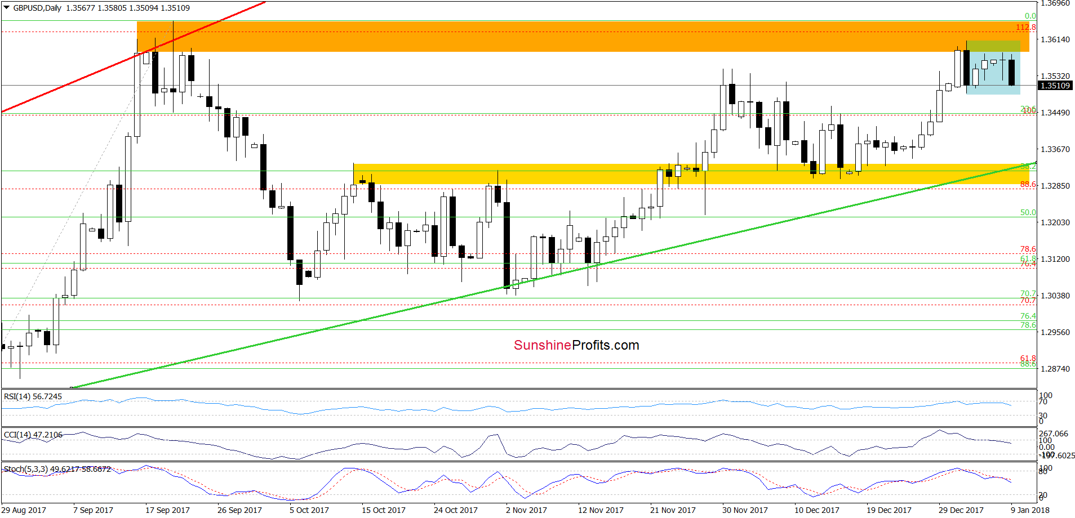
Task: Select the orange resistance zone rectangle
Action: click(583, 37)
